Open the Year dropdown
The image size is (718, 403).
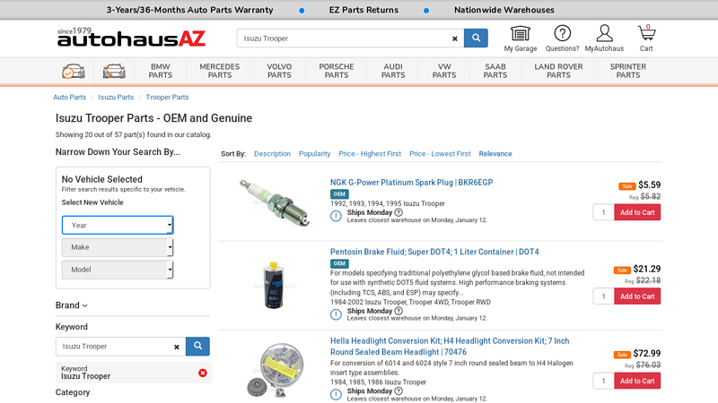click(118, 226)
